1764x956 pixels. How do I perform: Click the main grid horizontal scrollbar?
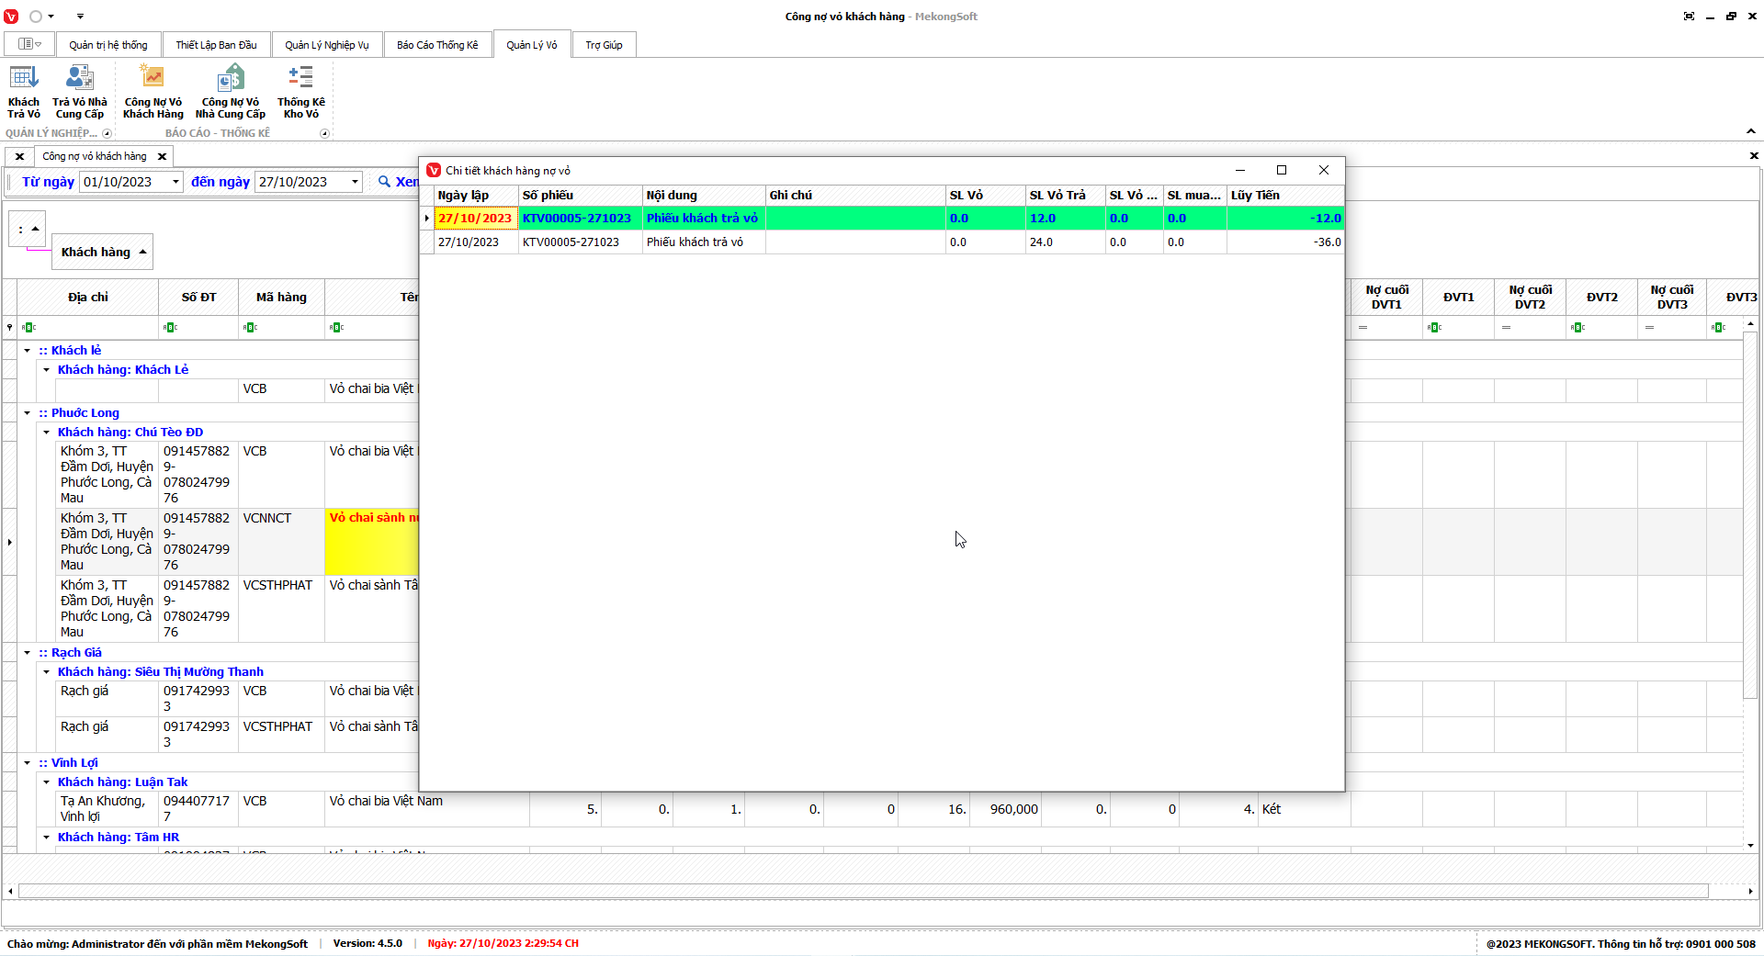coord(864,891)
